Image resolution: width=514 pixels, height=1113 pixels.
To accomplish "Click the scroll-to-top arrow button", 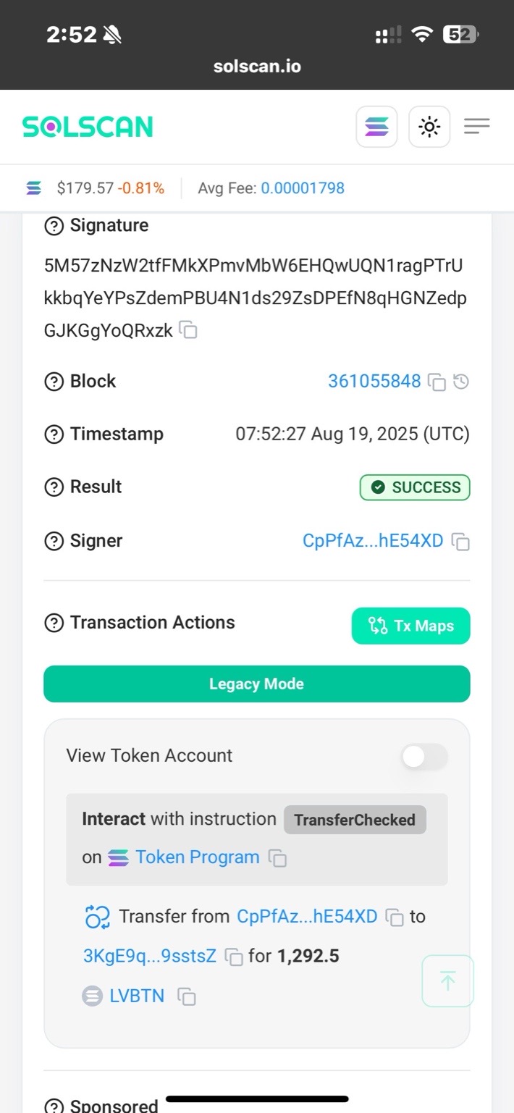I will pos(448,981).
